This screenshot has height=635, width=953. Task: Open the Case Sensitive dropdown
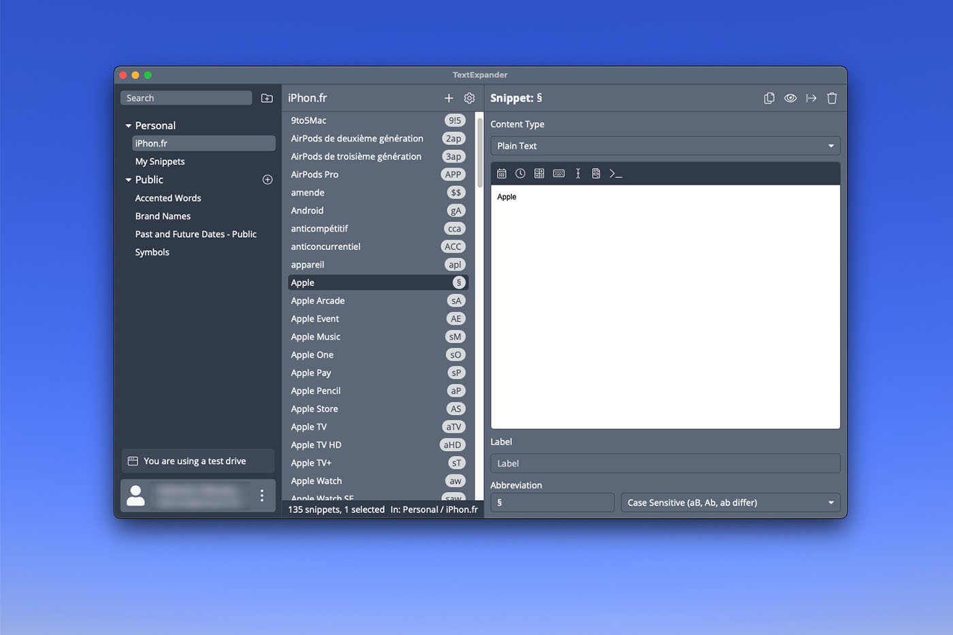pyautogui.click(x=729, y=502)
